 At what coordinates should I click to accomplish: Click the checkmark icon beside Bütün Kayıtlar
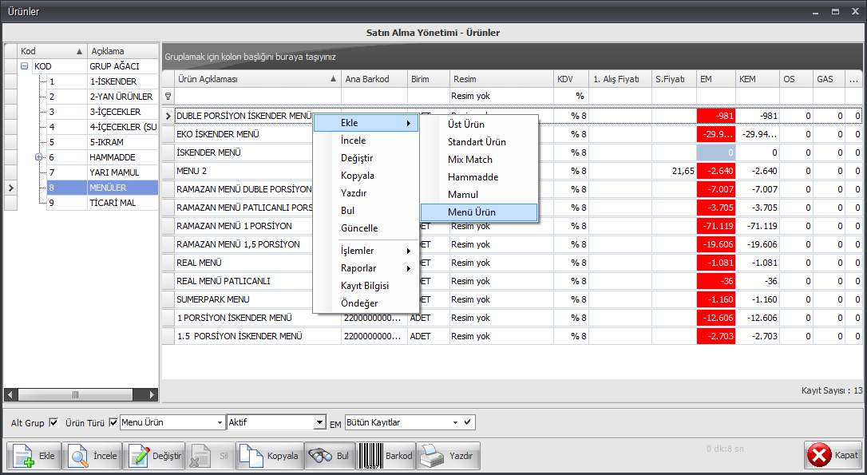point(468,422)
